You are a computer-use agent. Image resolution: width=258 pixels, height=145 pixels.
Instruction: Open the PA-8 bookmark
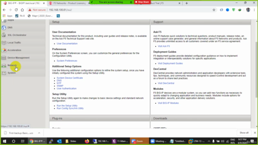(20, 16)
